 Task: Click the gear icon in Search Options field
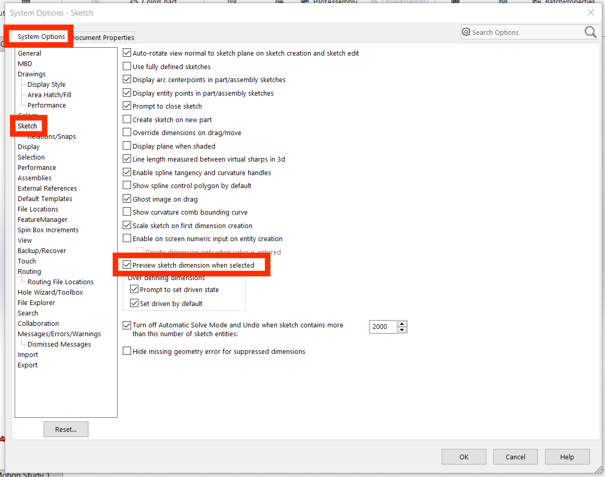point(467,32)
